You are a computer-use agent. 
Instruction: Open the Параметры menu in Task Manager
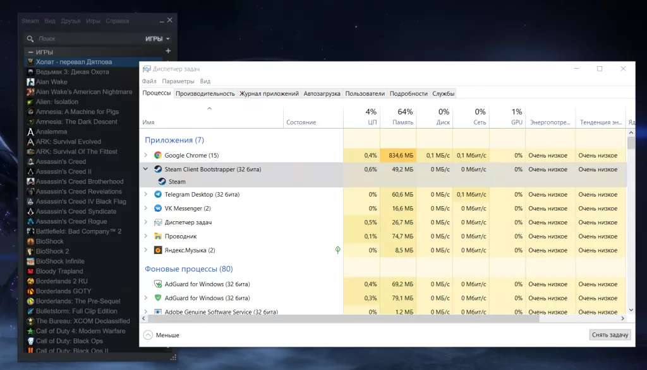click(x=178, y=81)
